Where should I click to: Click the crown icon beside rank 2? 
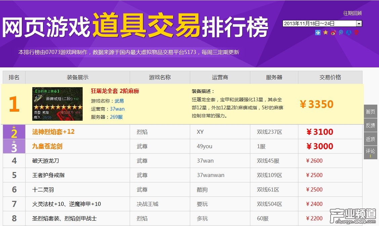point(13,128)
